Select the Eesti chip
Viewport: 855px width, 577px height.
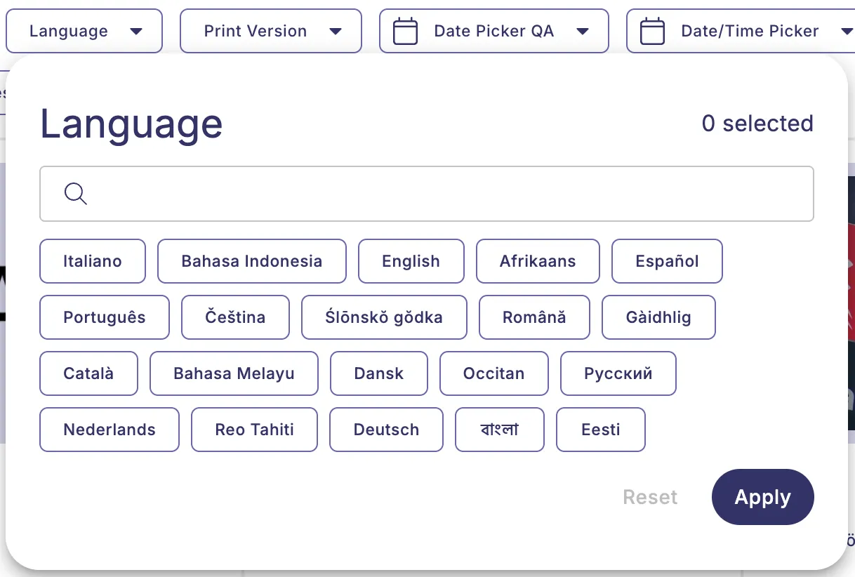coord(601,430)
